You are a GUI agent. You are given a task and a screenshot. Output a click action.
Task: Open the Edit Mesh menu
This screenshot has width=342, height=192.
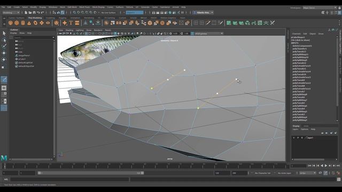pos(72,7)
